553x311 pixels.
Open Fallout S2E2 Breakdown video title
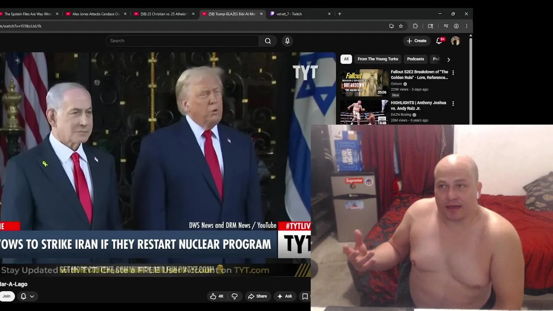(x=420, y=75)
